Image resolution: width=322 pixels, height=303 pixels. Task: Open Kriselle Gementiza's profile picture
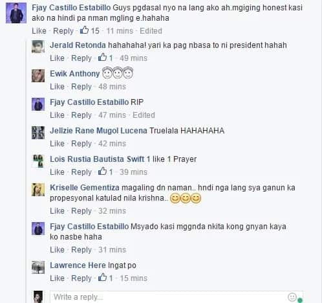(x=38, y=190)
